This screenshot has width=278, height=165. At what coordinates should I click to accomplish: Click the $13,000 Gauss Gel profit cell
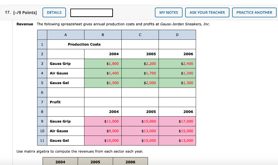tap(177, 141)
